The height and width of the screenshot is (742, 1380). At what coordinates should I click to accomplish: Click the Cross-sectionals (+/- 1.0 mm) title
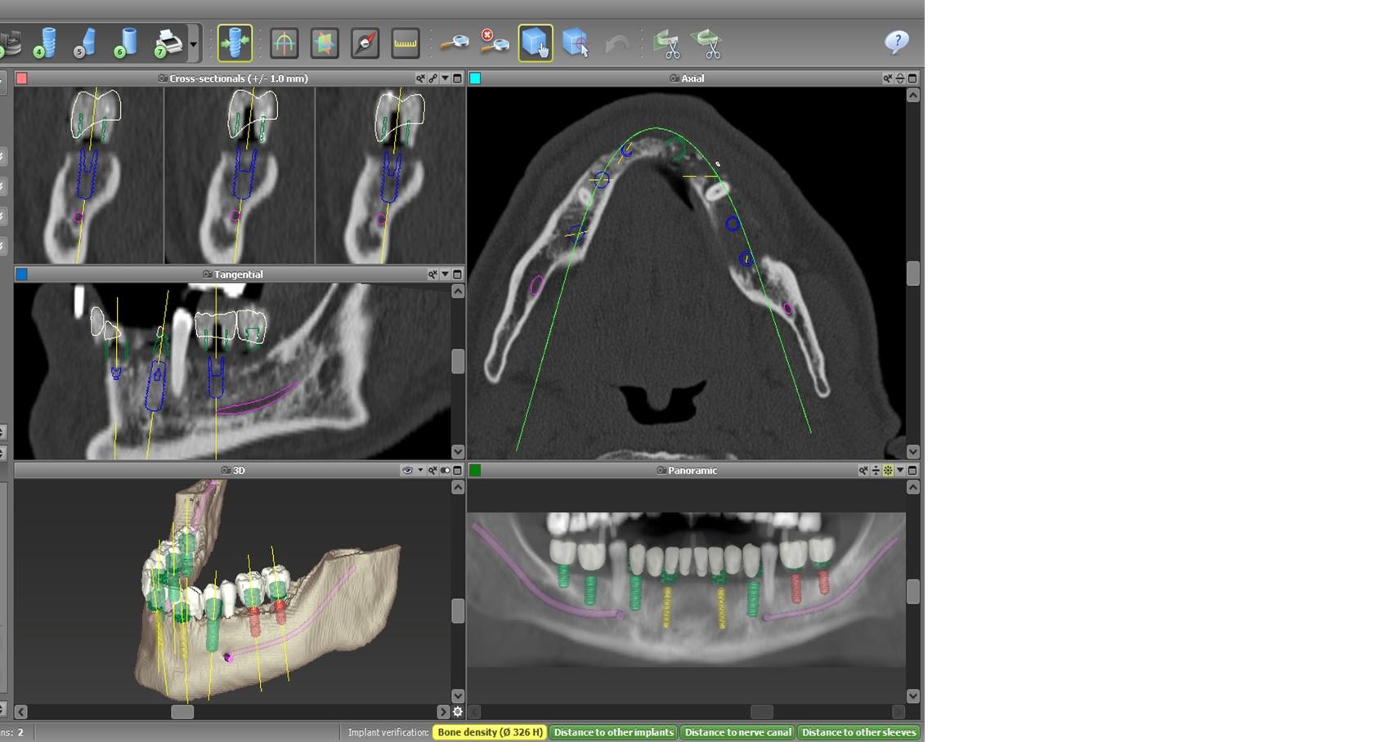pyautogui.click(x=239, y=78)
